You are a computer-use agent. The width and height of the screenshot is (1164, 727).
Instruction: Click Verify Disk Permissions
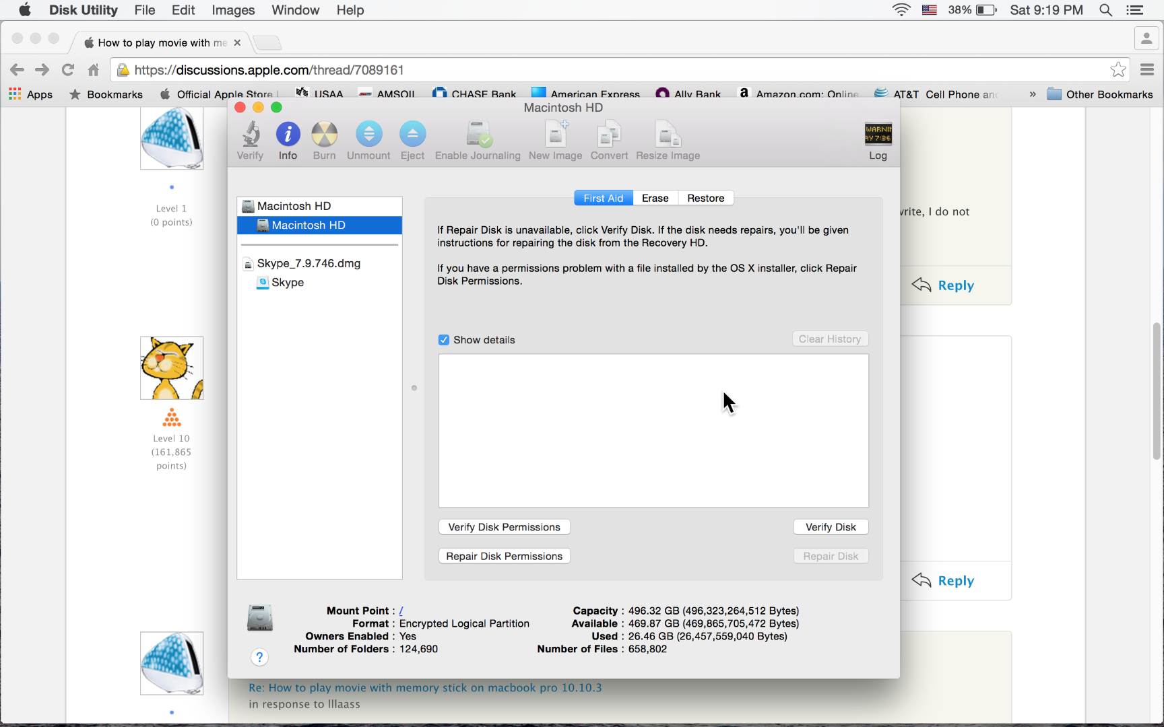[x=504, y=526]
